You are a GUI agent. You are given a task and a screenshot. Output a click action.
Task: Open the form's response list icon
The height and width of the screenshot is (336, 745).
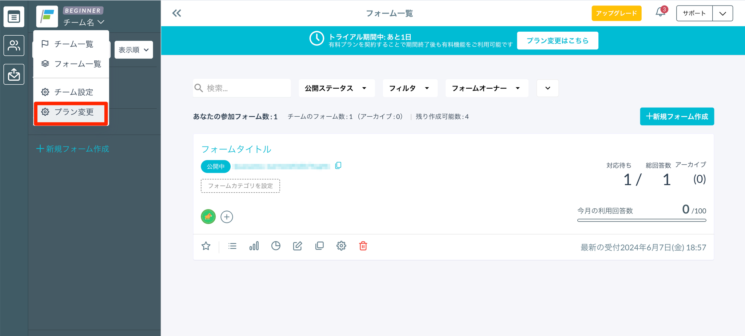(232, 246)
